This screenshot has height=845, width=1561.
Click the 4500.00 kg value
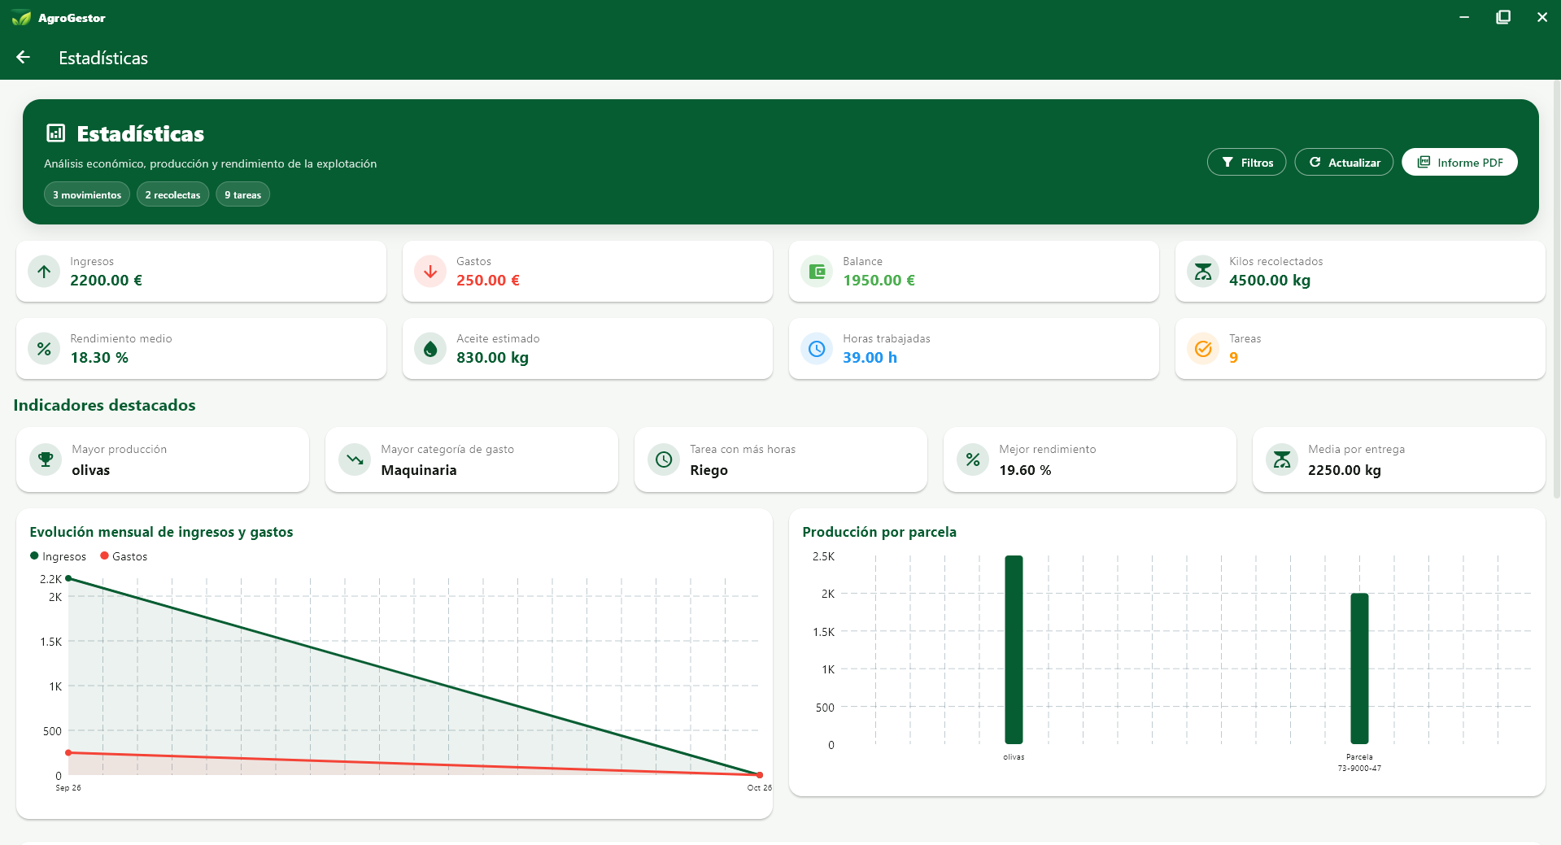1270,280
